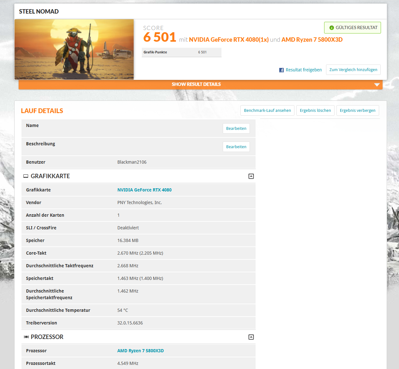Select username Blackman2106
399x369 pixels.
(132, 162)
